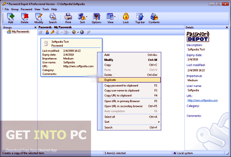Viewport: 231px width, 157px height.
Task: Click the Delete toolbar icon
Action: pyautogui.click(x=25, y=18)
